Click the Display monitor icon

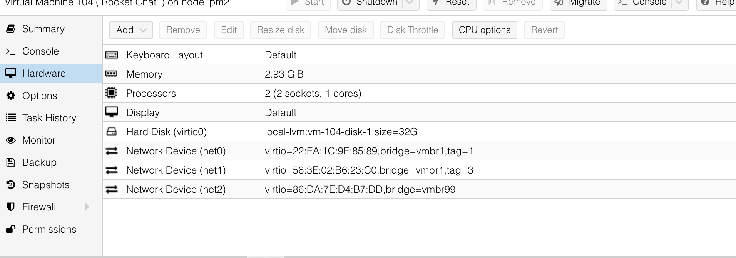pos(112,112)
